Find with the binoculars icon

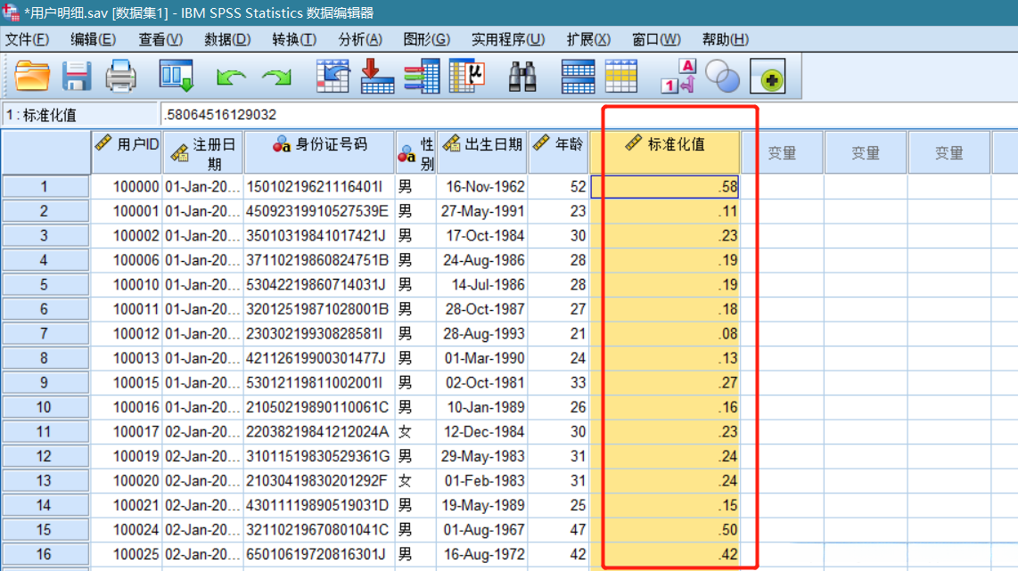point(522,76)
